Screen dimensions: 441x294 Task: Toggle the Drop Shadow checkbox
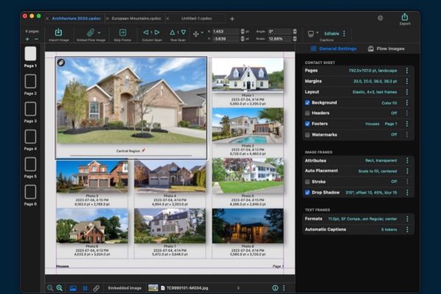coord(307,193)
